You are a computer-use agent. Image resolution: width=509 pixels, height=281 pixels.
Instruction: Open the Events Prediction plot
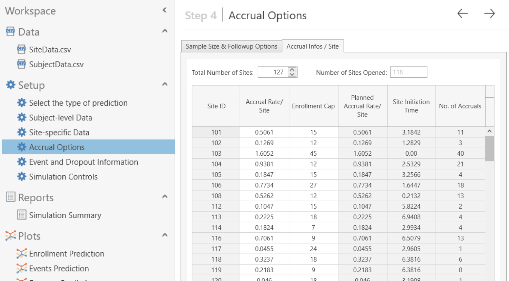[x=59, y=269]
